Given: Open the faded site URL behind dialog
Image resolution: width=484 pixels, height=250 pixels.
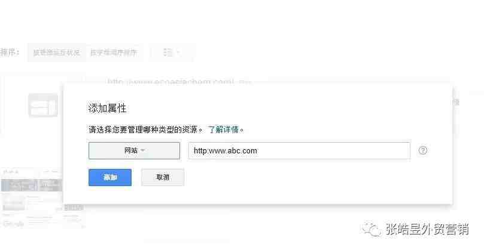Looking at the screenshot, I should pos(179,82).
